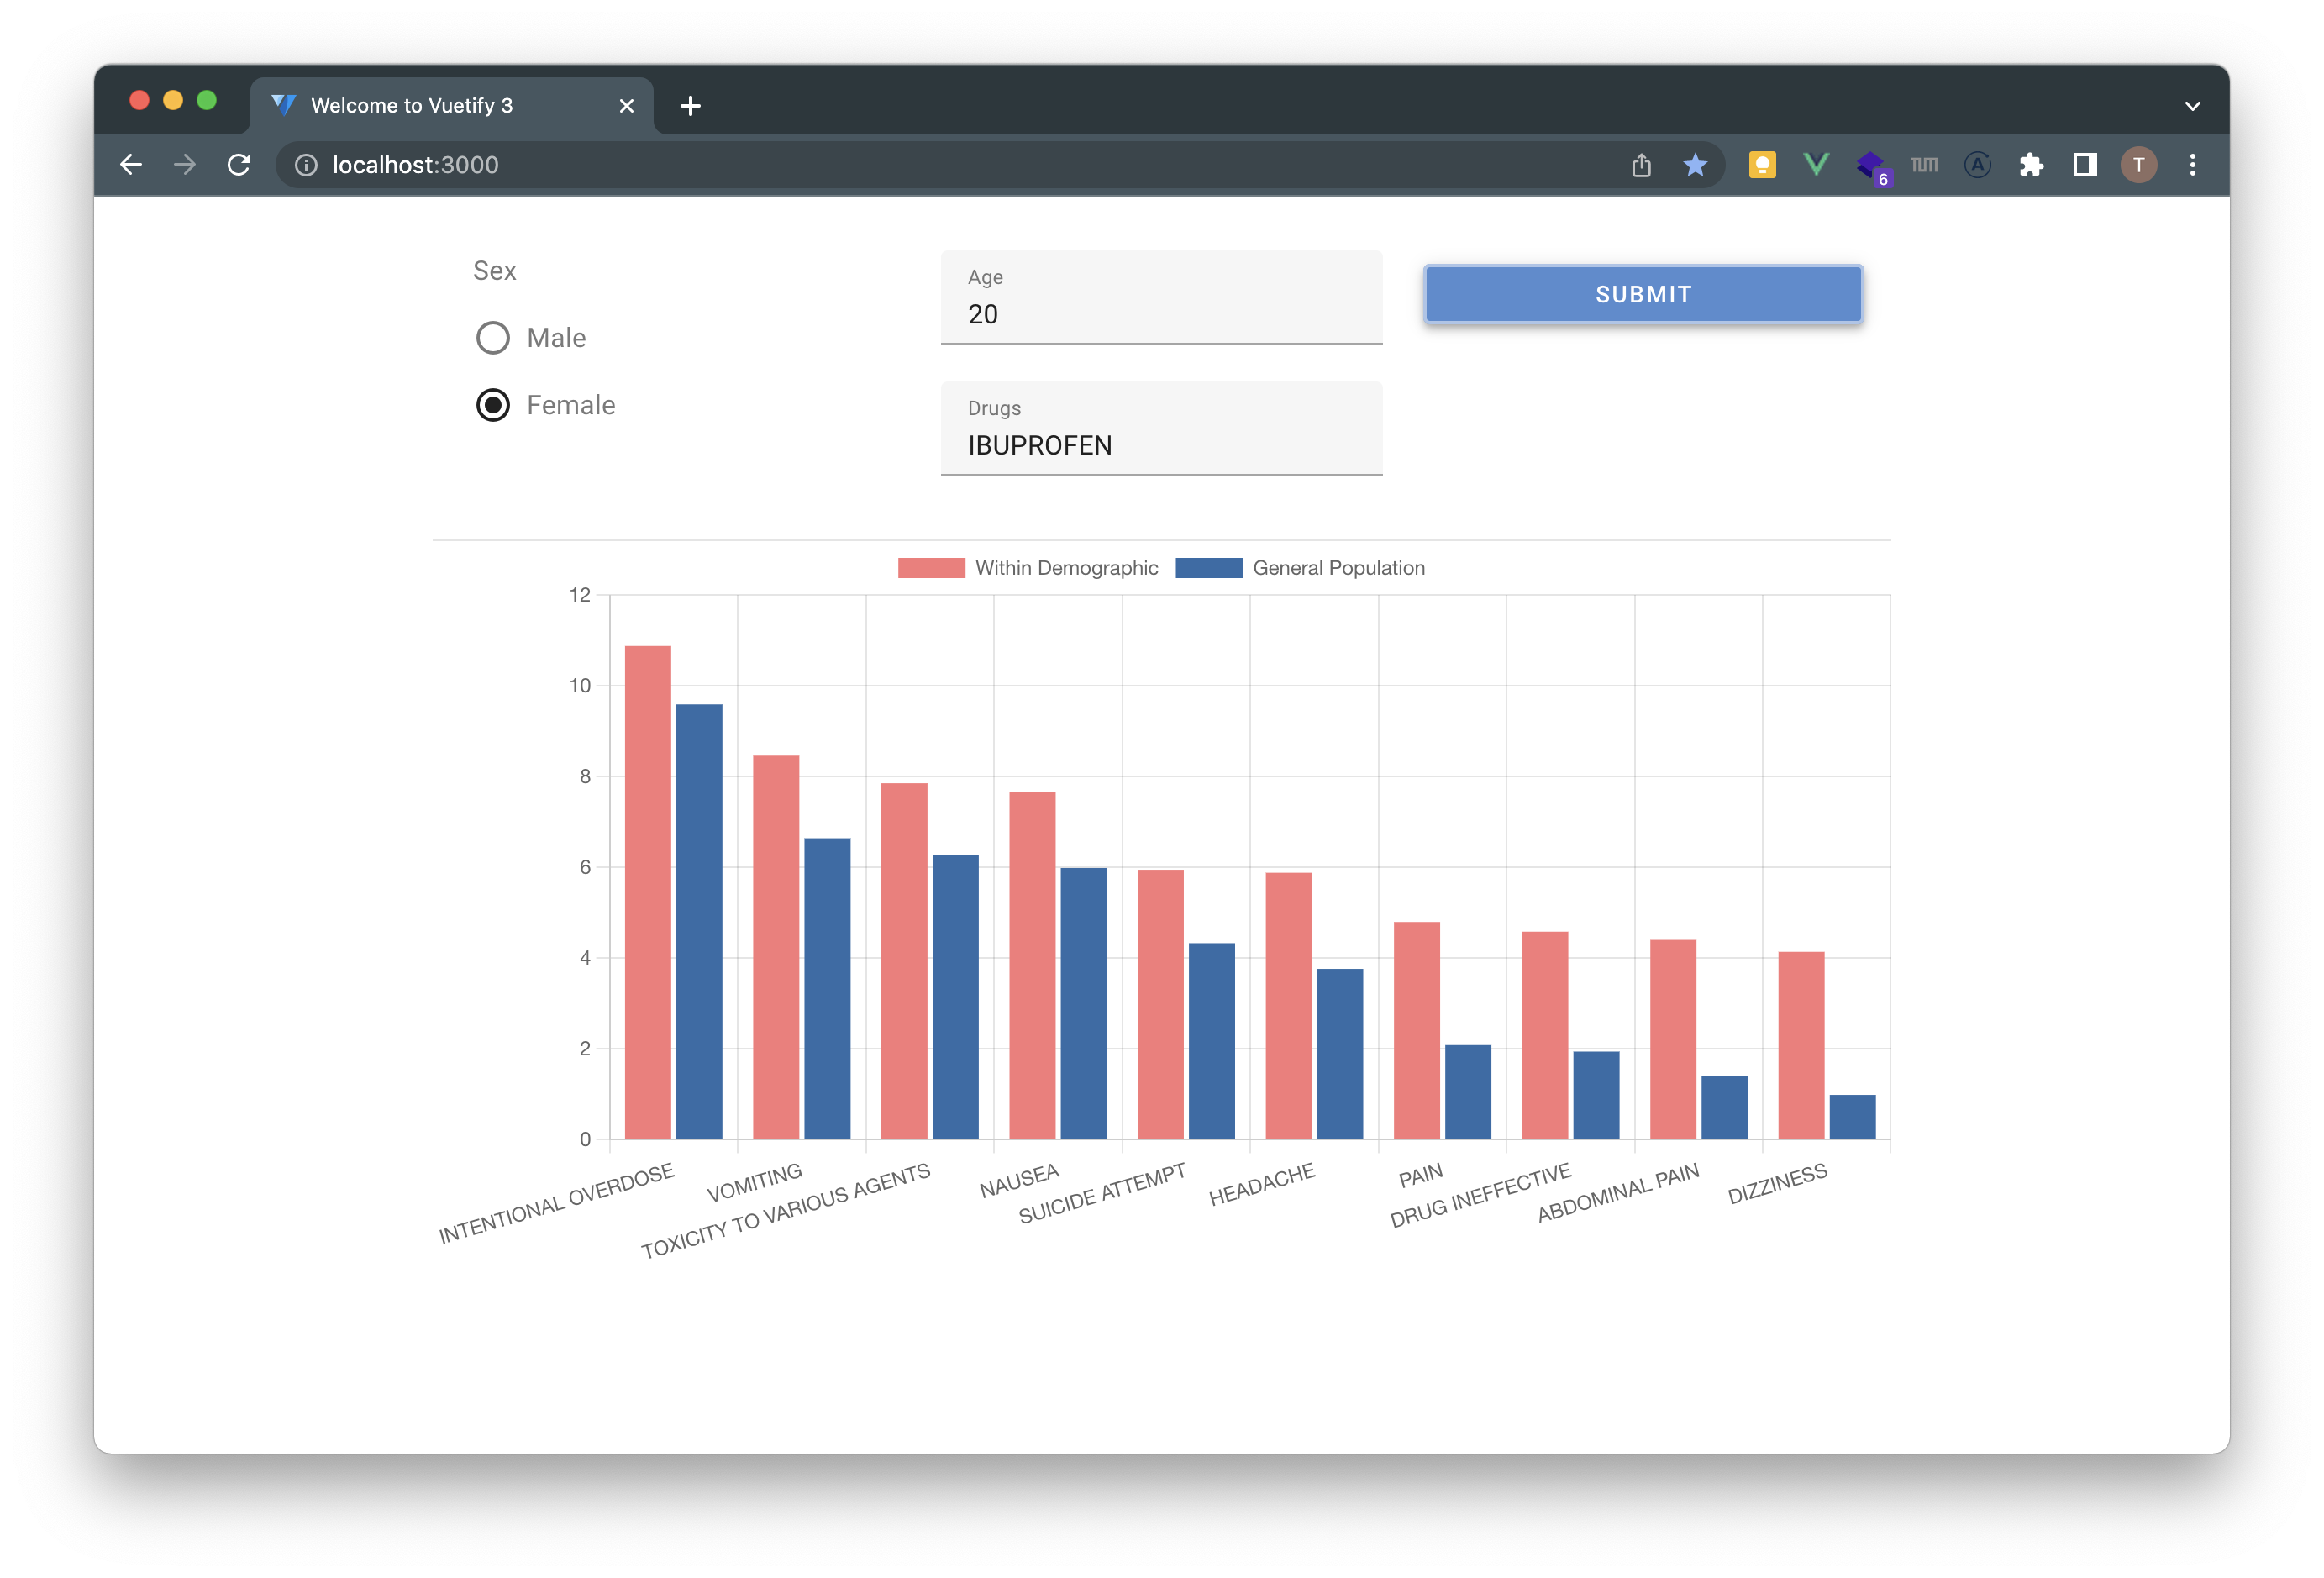2324x1578 pixels.
Task: Select the Male radio button
Action: (x=493, y=338)
